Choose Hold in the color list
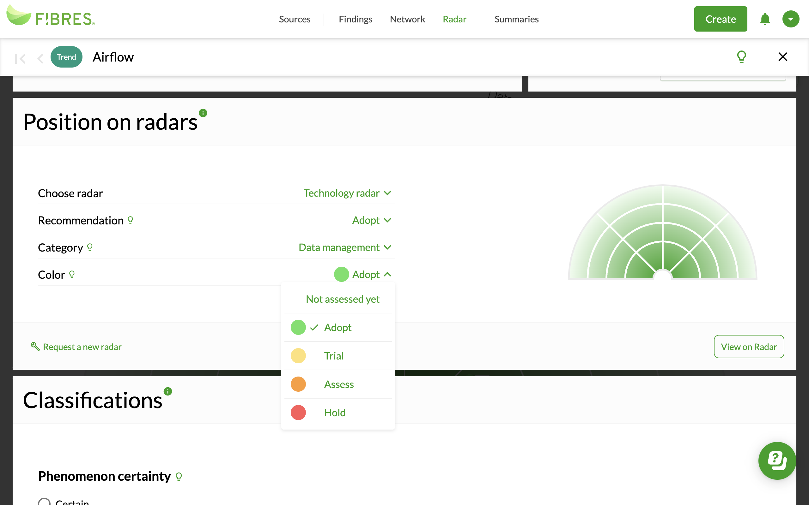 click(x=338, y=413)
